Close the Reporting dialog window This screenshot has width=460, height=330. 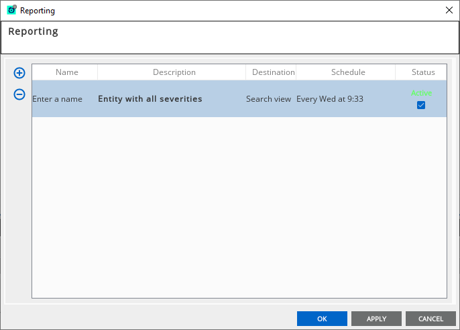pos(449,10)
